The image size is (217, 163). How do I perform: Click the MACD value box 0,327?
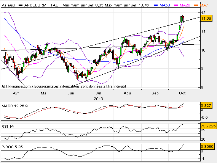[206, 106]
